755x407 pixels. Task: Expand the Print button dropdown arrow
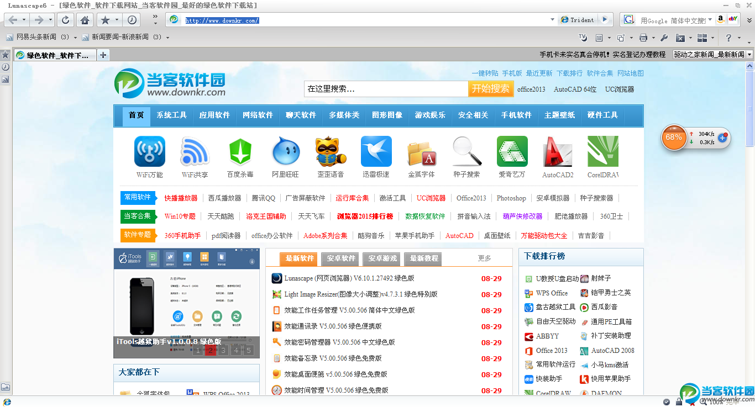[x=653, y=38]
